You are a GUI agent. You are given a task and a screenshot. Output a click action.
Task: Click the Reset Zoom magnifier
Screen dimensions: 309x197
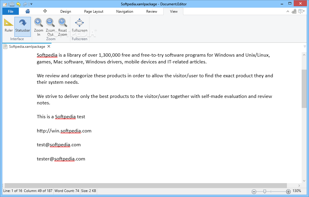62,27
